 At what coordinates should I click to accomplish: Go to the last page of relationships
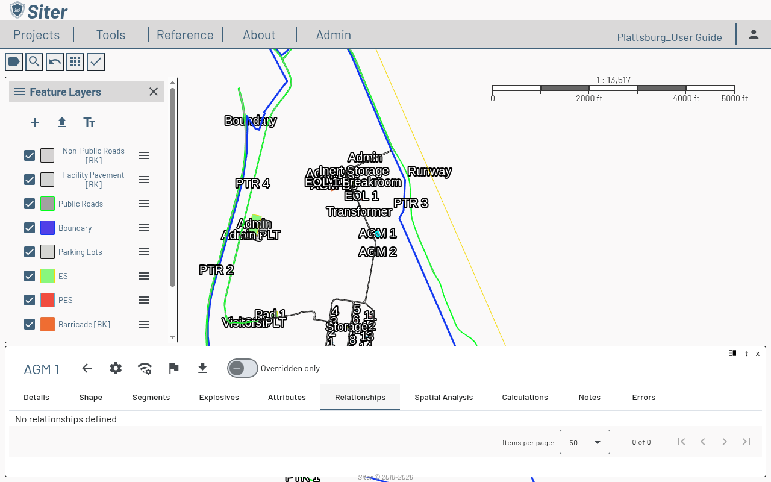[x=746, y=442]
